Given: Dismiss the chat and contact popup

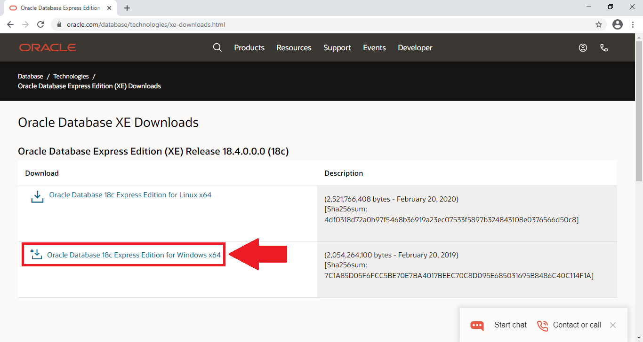Looking at the screenshot, I should [612, 325].
